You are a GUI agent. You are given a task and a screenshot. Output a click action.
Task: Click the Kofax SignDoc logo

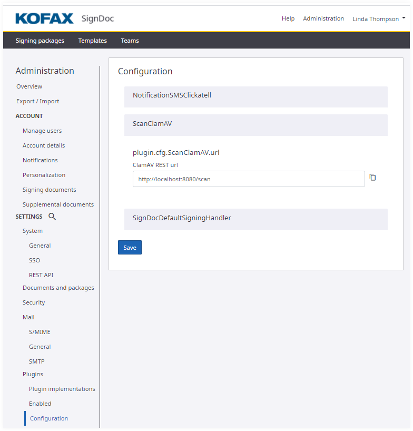(x=64, y=18)
